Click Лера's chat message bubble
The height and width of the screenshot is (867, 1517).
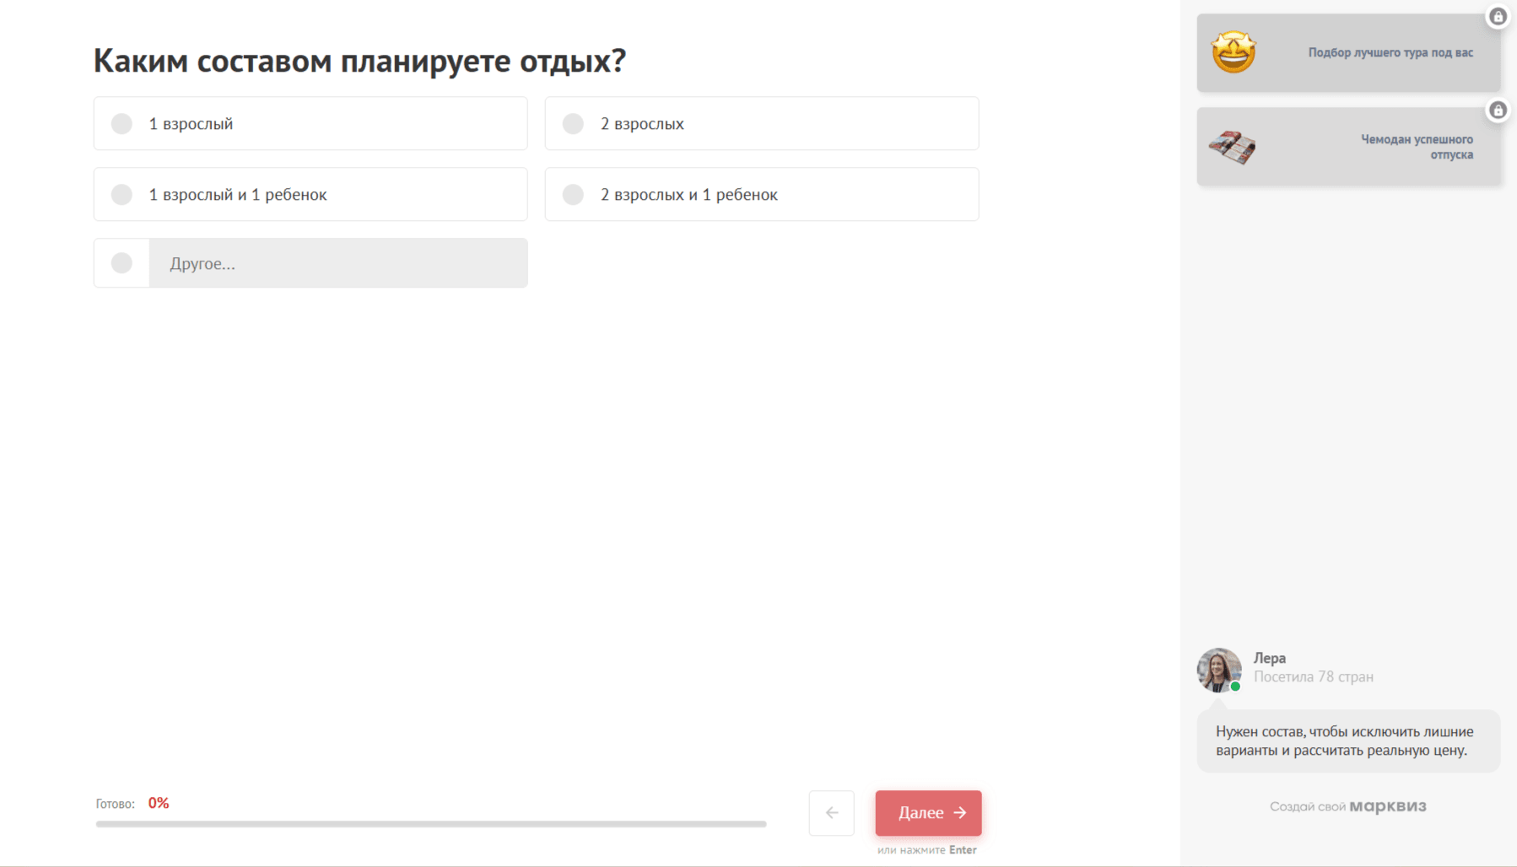click(x=1347, y=741)
